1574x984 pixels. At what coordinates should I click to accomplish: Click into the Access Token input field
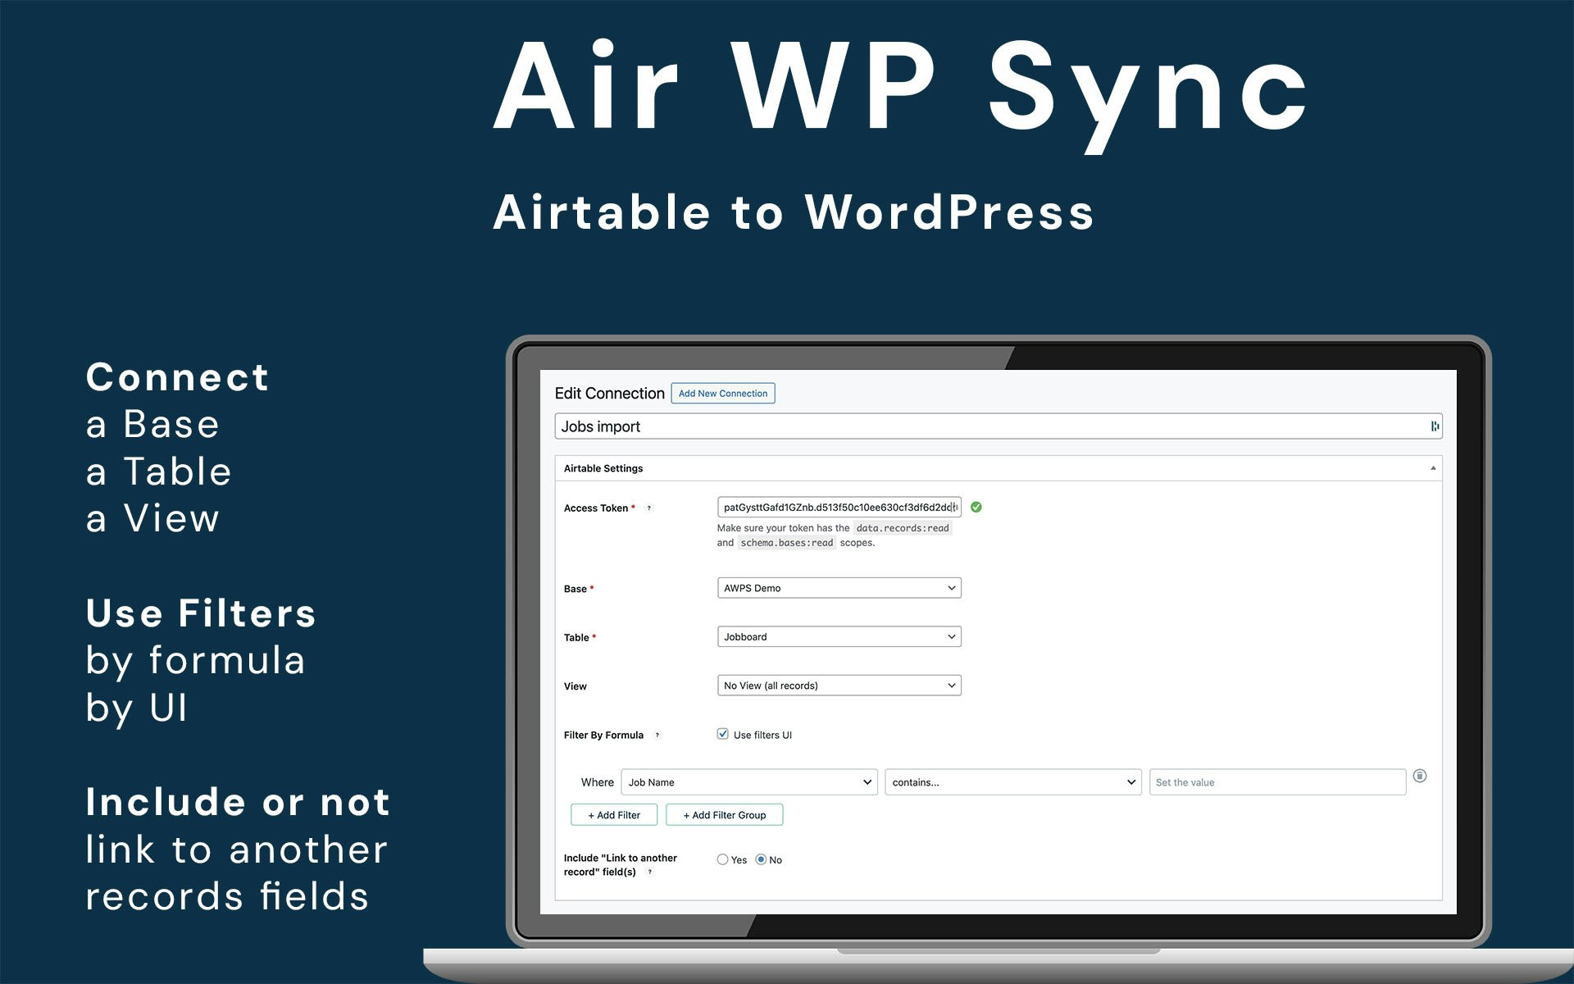pos(839,507)
